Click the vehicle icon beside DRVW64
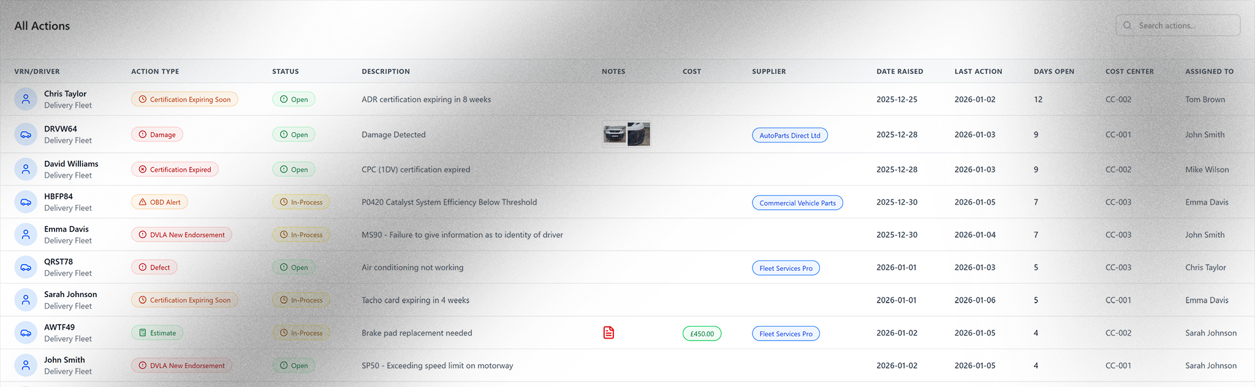The height and width of the screenshot is (387, 1255). pos(26,135)
